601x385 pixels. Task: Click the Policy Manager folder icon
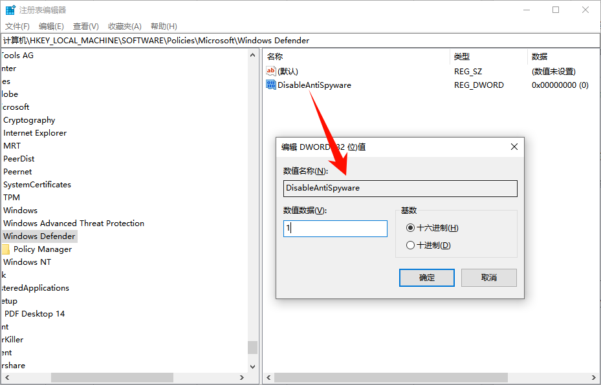click(x=6, y=249)
